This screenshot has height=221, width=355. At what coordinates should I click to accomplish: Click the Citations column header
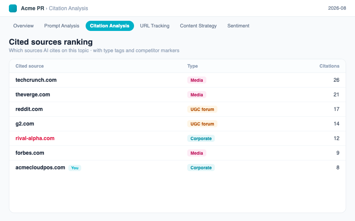coord(329,66)
